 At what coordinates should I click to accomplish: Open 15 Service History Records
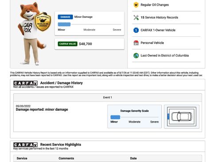click(159, 17)
